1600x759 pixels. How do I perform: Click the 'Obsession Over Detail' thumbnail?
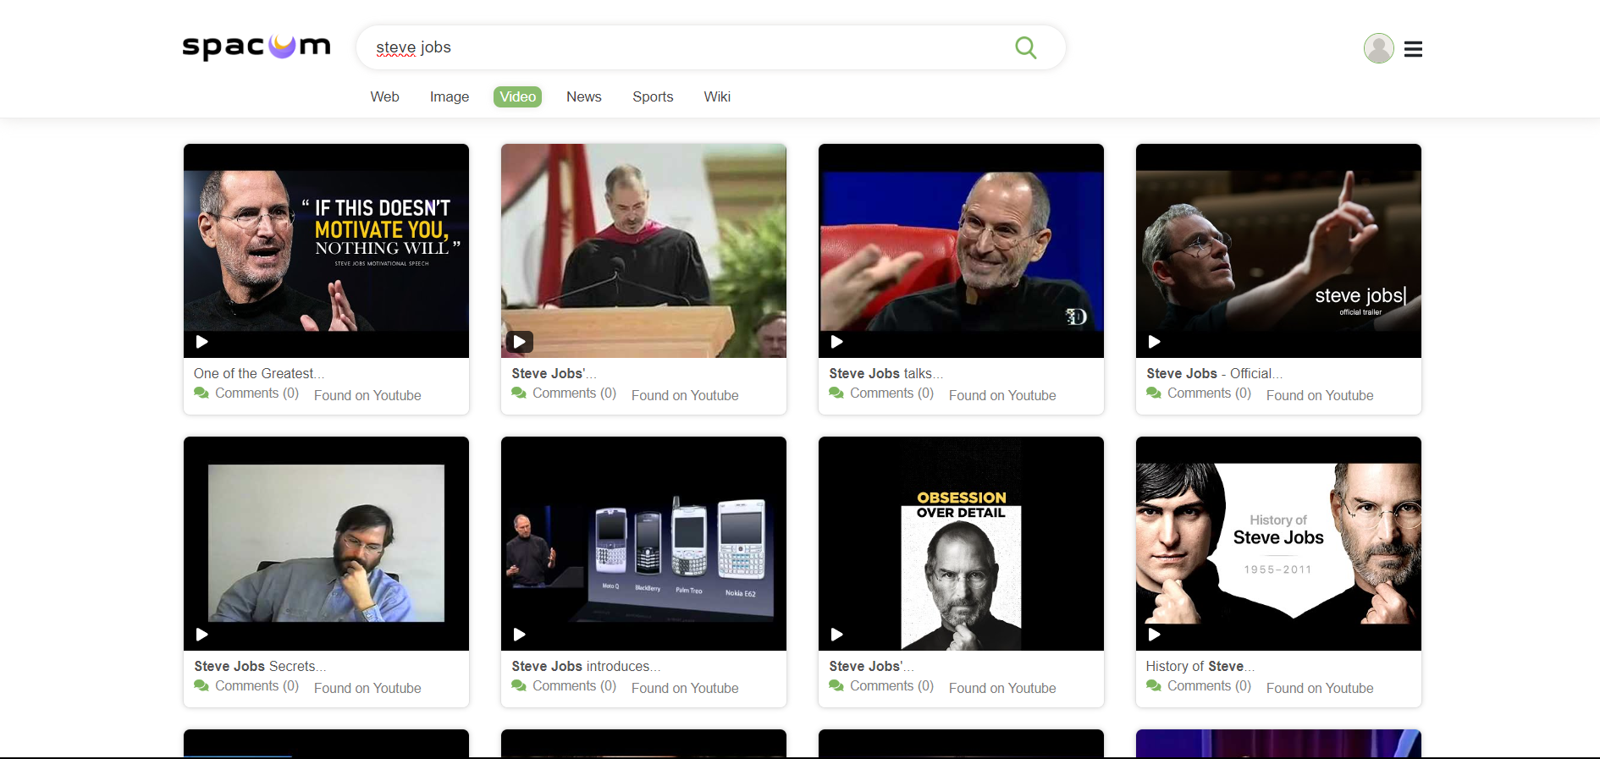[961, 543]
